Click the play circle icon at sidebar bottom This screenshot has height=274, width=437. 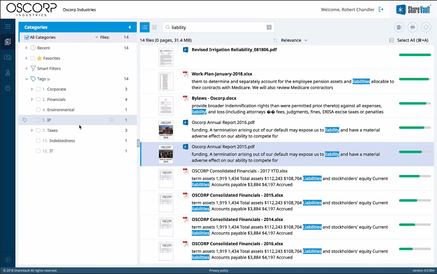(x=8, y=260)
